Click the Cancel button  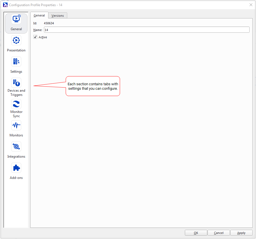pyautogui.click(x=219, y=233)
